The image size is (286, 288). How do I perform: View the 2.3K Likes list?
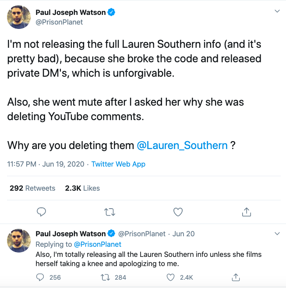82,188
